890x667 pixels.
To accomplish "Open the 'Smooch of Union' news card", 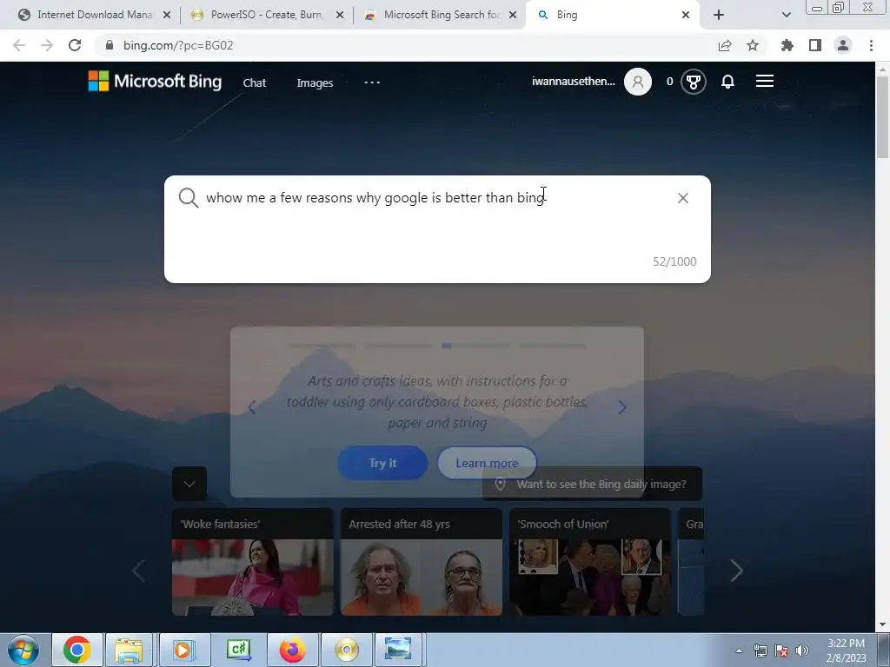I will point(590,562).
